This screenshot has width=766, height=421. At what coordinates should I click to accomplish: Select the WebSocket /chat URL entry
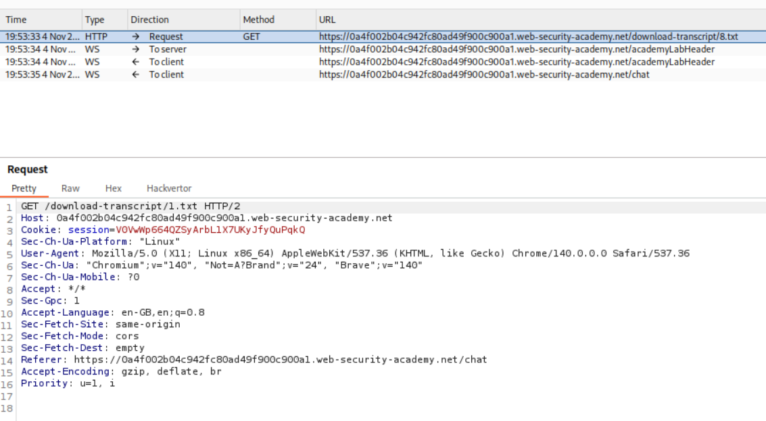click(484, 74)
